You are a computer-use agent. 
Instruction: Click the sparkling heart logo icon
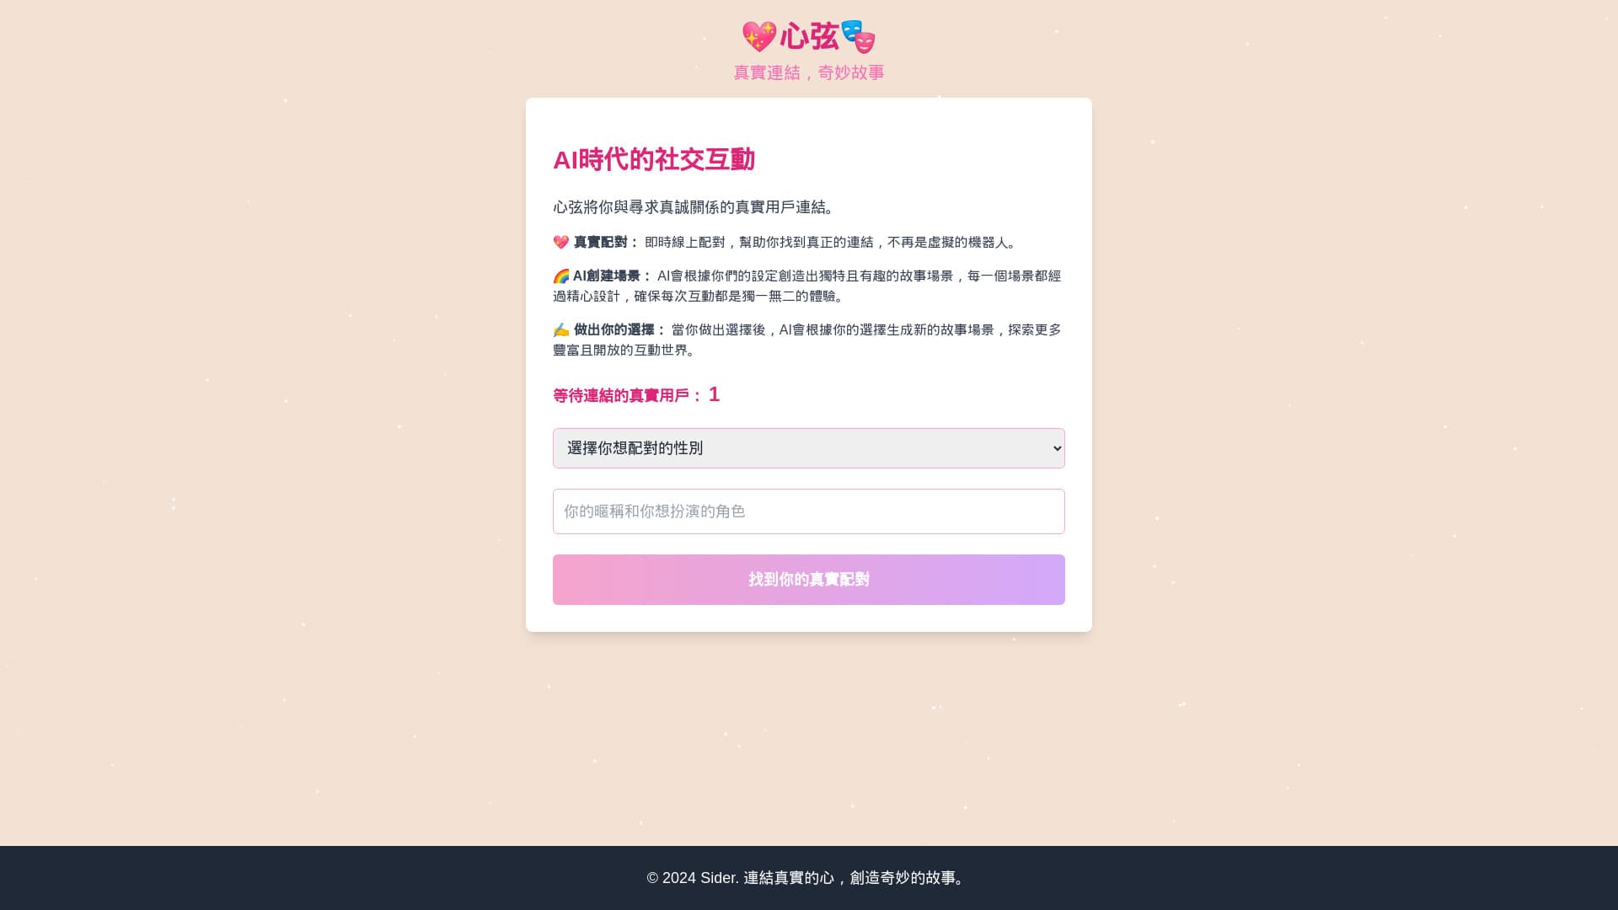tap(759, 37)
